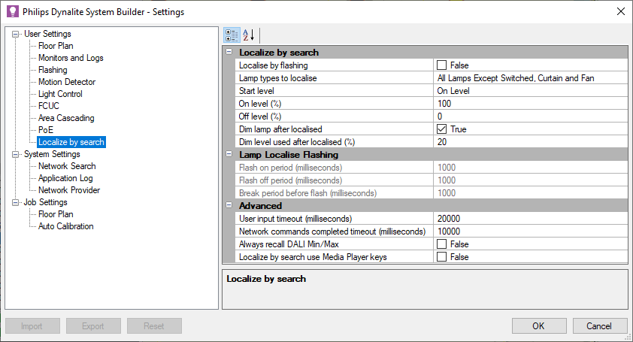Select the Lamp types to localise label
The width and height of the screenshot is (633, 342).
[x=277, y=78]
